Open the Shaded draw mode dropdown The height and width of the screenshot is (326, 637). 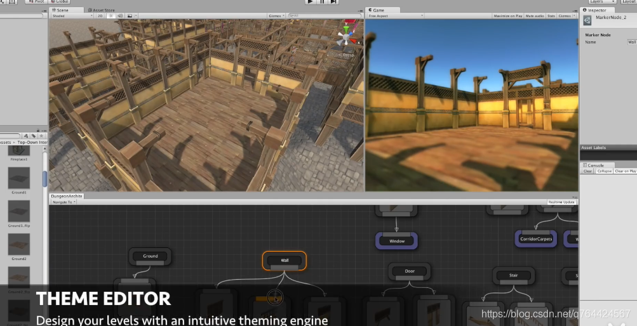pos(72,16)
